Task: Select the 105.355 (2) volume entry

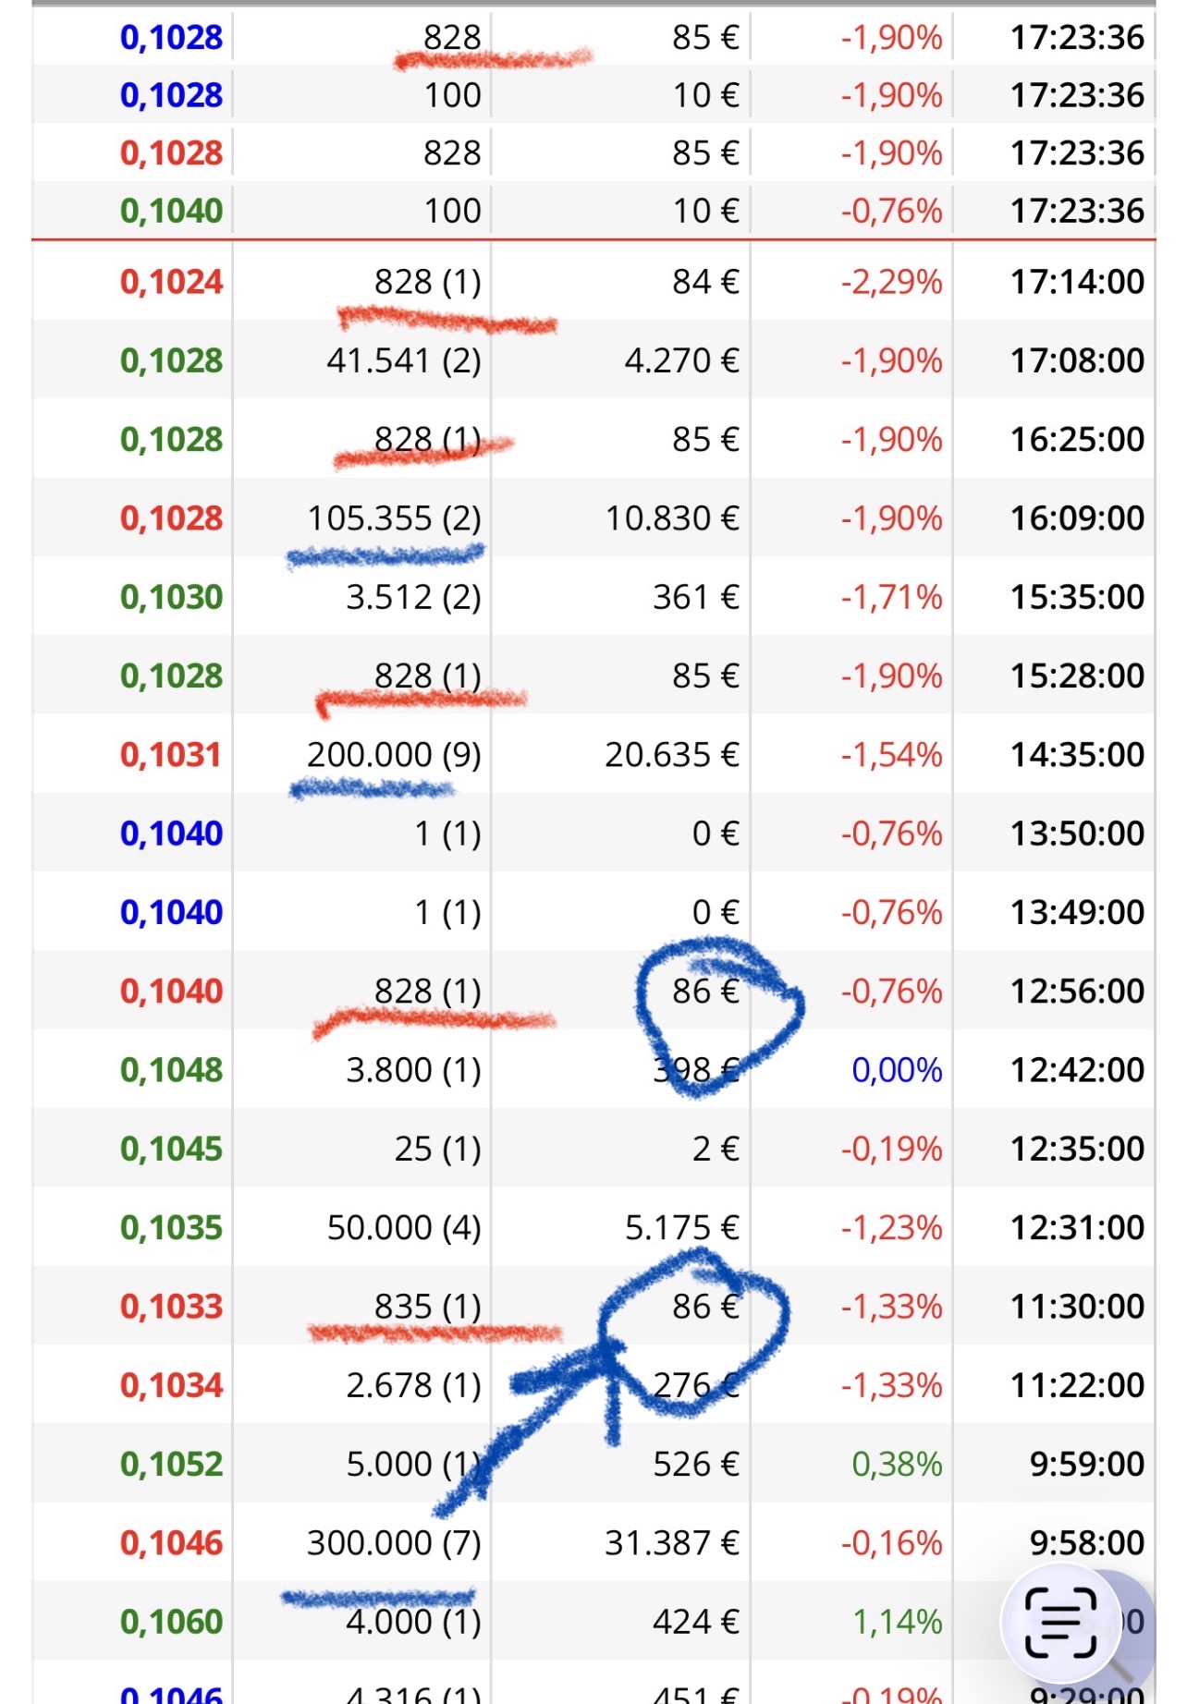Action: pos(394,518)
